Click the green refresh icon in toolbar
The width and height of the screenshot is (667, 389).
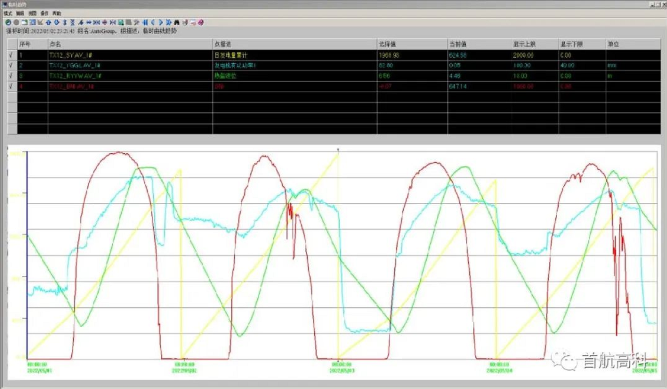8,22
